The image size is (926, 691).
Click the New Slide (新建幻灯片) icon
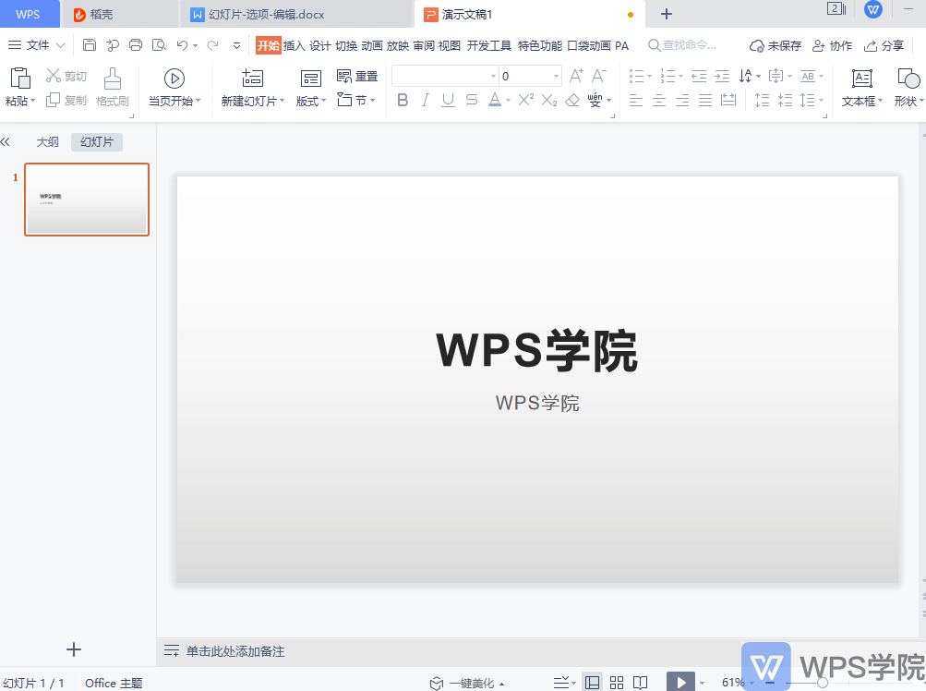click(252, 78)
